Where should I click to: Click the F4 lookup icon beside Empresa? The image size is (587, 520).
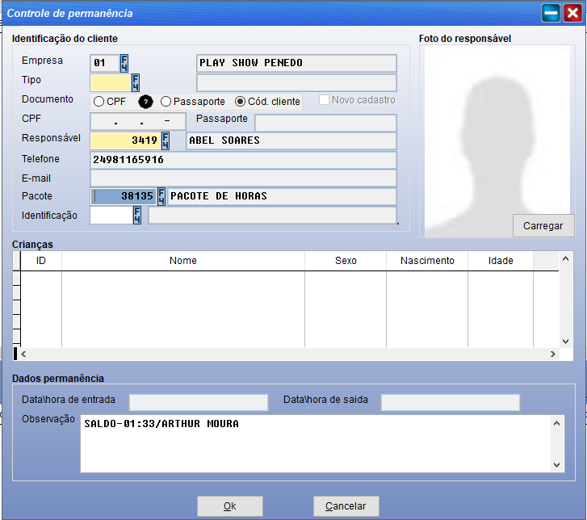pyautogui.click(x=124, y=63)
